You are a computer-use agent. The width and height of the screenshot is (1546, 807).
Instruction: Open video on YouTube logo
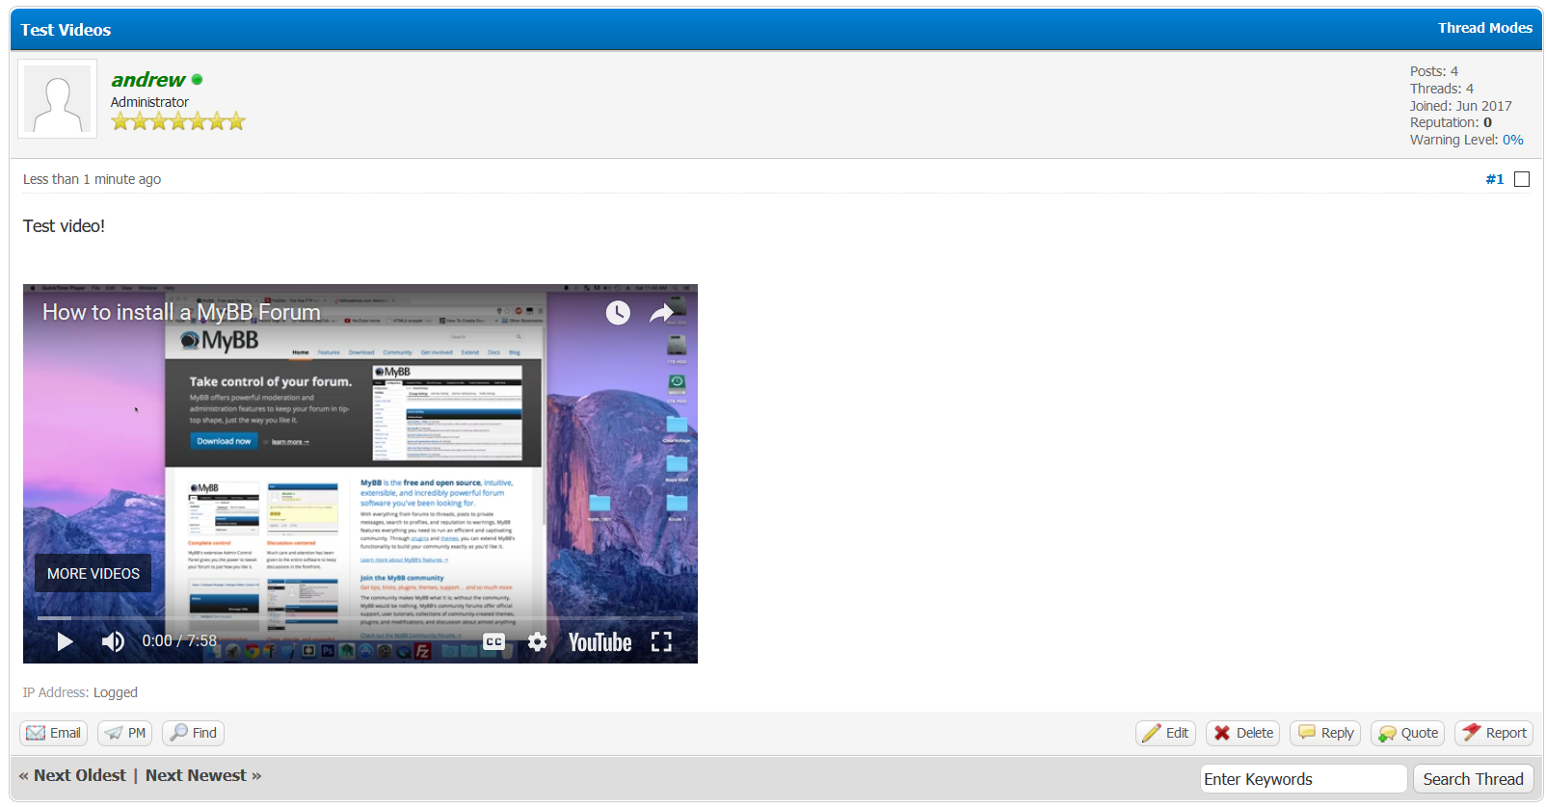pyautogui.click(x=600, y=642)
